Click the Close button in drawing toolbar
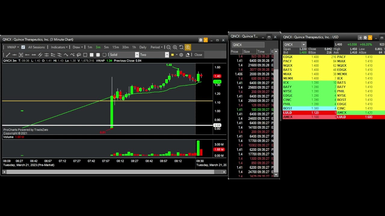This screenshot has width=385, height=216. tap(198, 55)
